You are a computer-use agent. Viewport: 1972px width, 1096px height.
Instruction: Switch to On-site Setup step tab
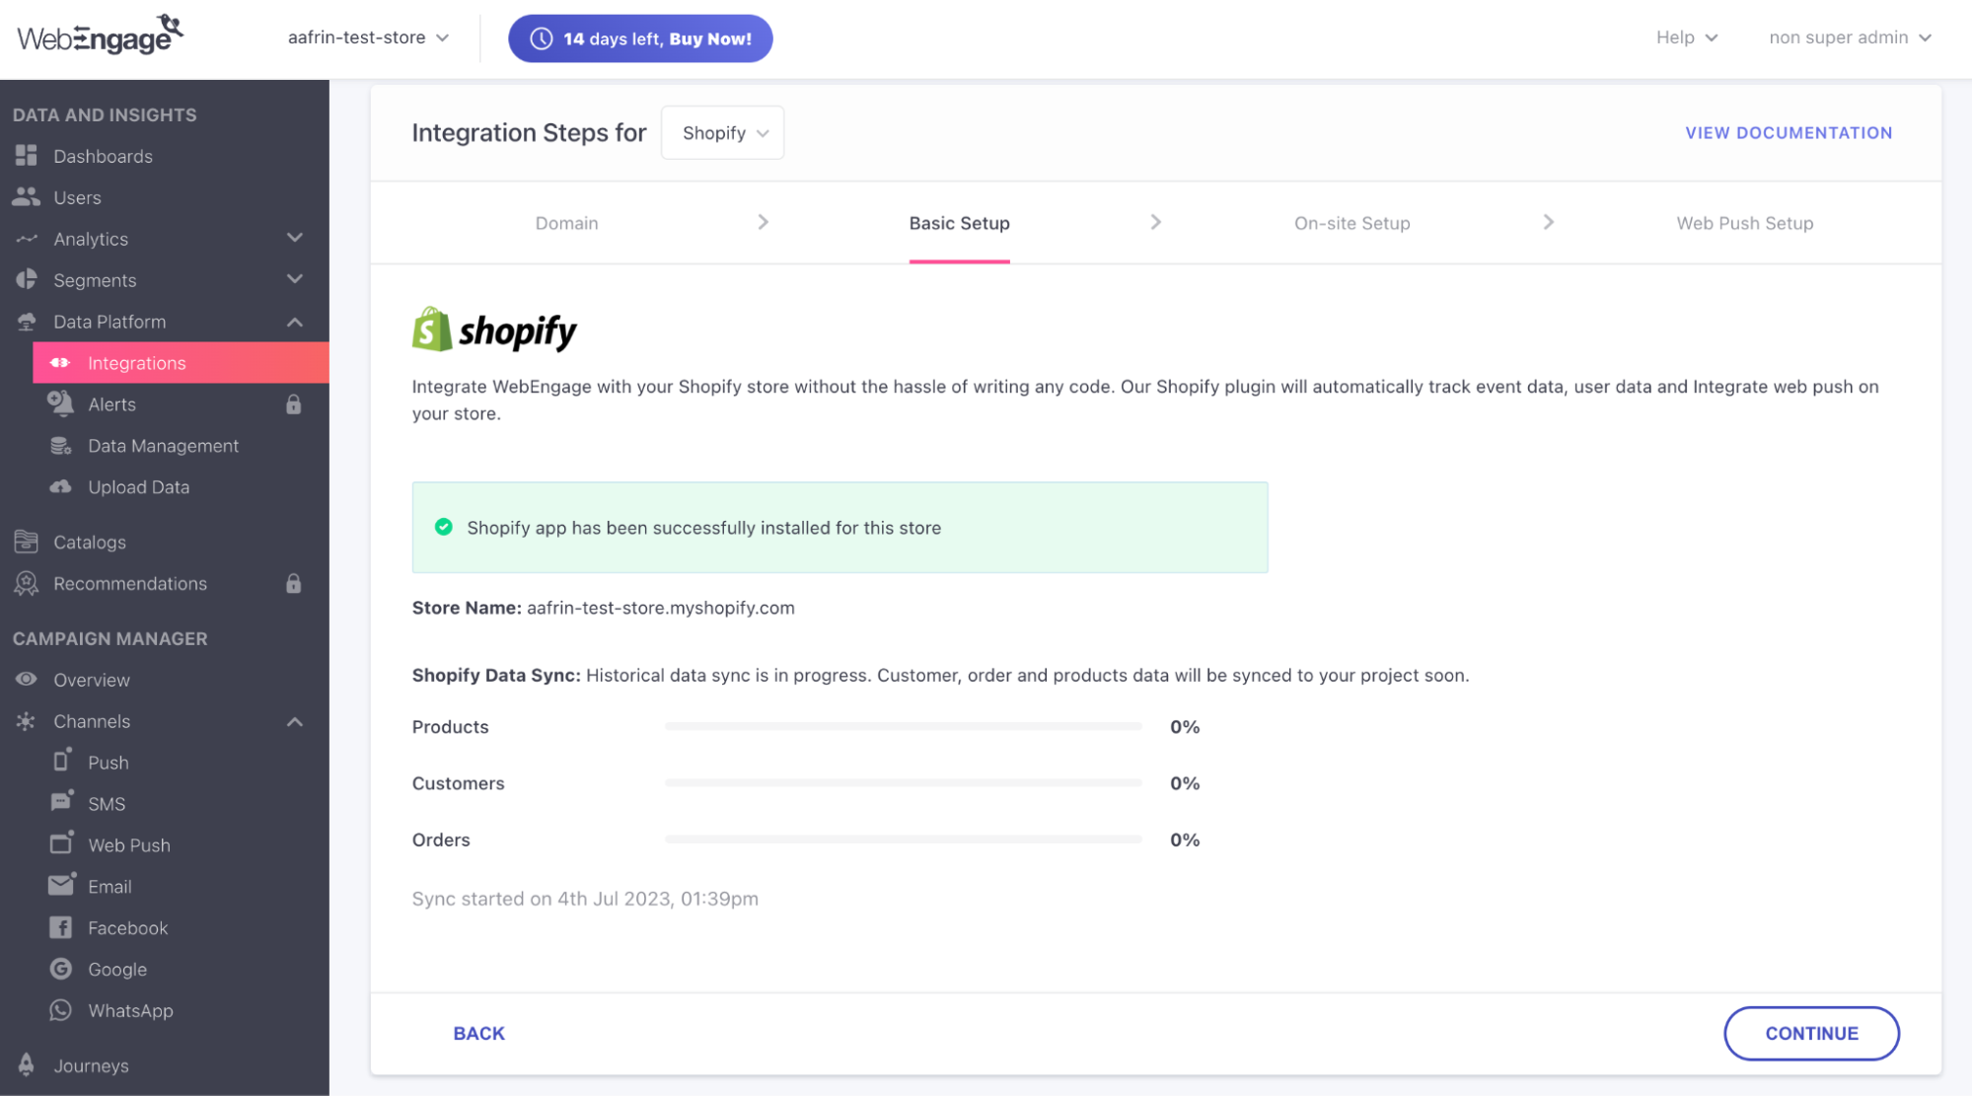pos(1351,223)
